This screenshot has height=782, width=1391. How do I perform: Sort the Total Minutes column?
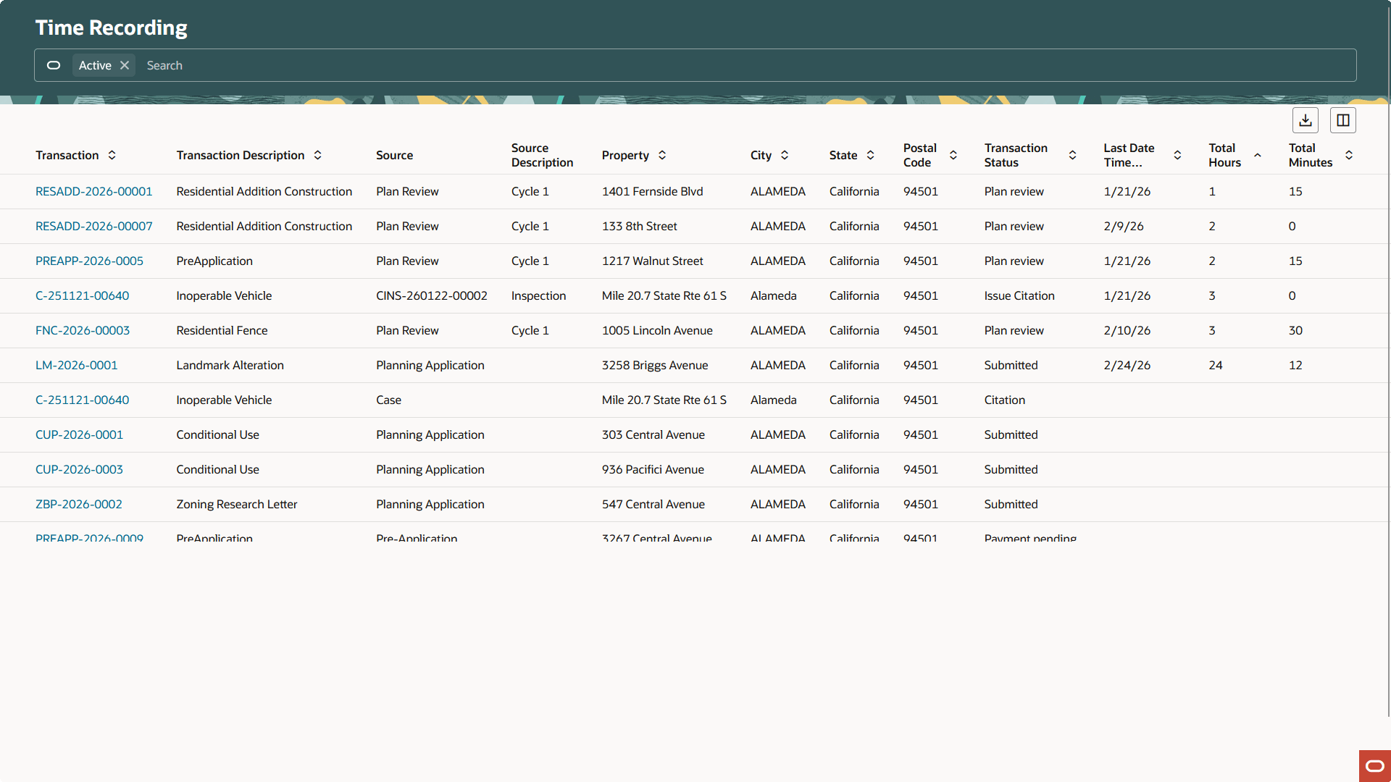click(x=1349, y=155)
